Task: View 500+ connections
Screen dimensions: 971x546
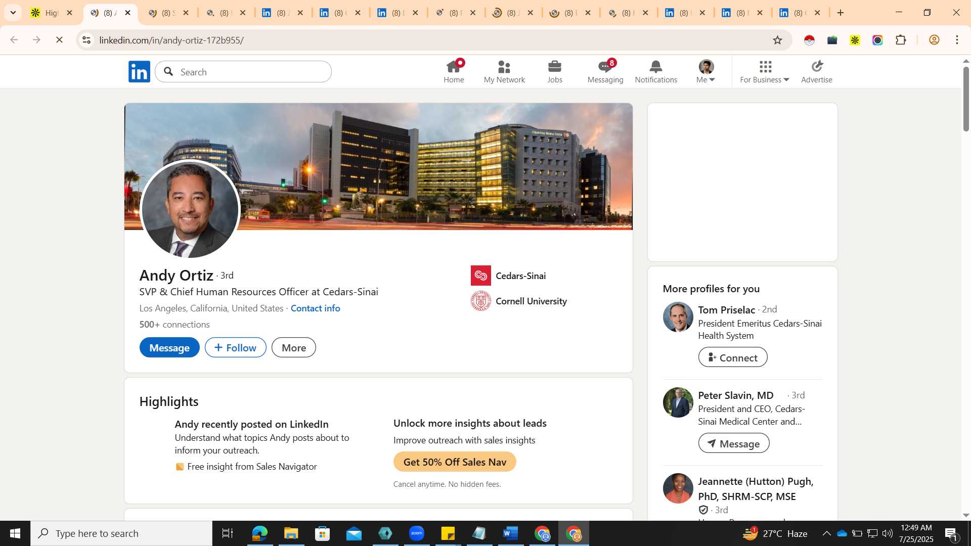Action: tap(174, 324)
